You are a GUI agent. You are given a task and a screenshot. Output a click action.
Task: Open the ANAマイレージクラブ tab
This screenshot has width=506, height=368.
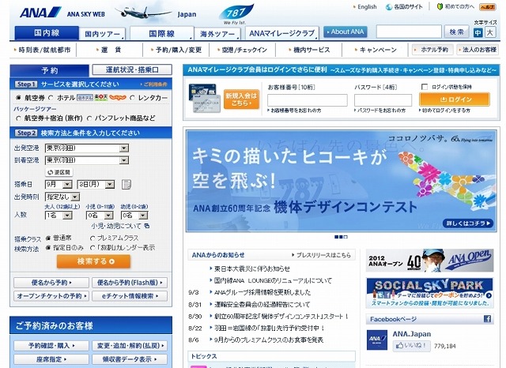282,33
